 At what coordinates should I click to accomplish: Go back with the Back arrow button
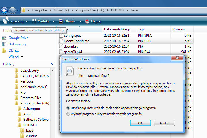(5, 10)
